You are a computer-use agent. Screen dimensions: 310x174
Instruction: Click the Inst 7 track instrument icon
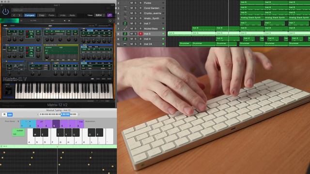coord(125,24)
